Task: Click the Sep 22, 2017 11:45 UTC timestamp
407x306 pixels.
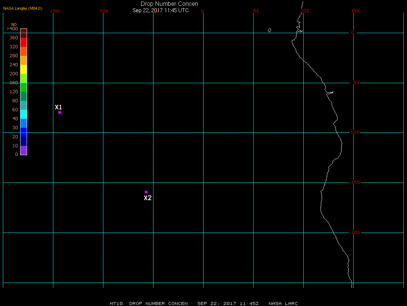Action: tap(161, 10)
